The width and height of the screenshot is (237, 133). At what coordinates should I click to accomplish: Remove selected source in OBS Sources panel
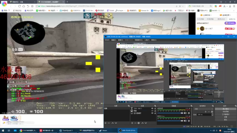click(x=135, y=123)
